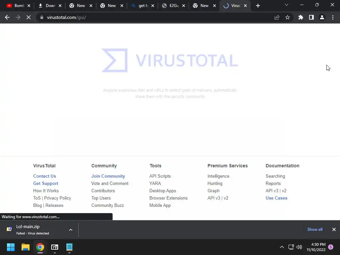340x255 pixels.
Task: Open Windows Start menu
Action: point(11,247)
